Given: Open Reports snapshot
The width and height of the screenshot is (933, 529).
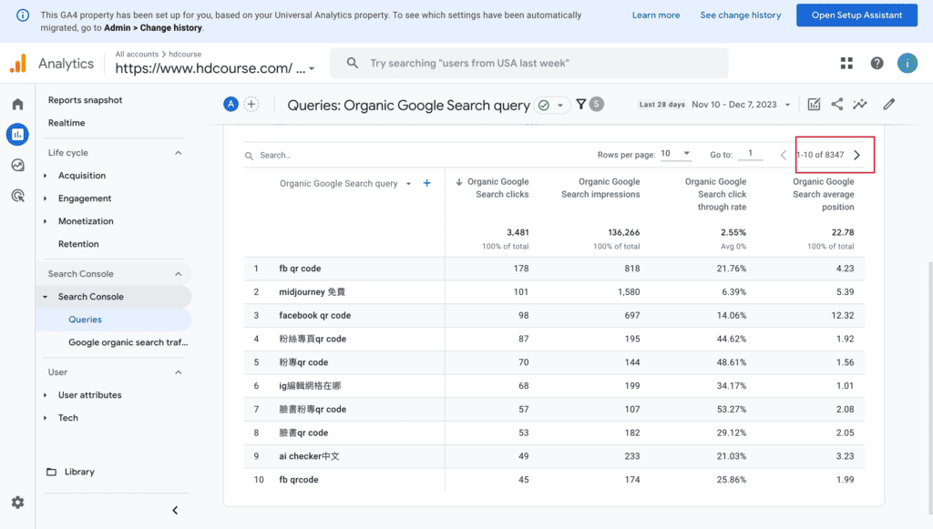Looking at the screenshot, I should click(85, 100).
